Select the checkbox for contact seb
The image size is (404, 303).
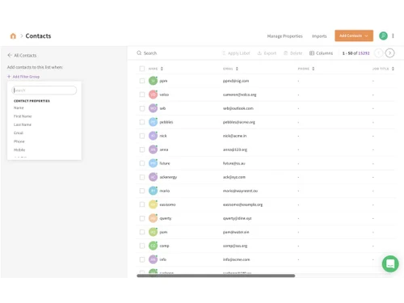pyautogui.click(x=142, y=108)
